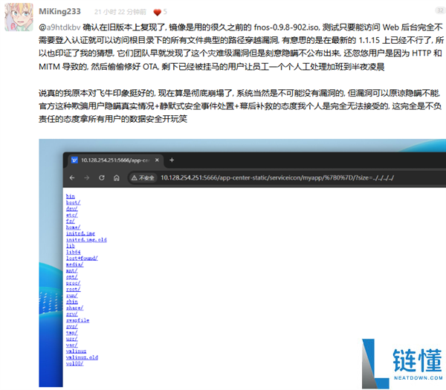
Task: Open the bin link
Action: (71, 196)
